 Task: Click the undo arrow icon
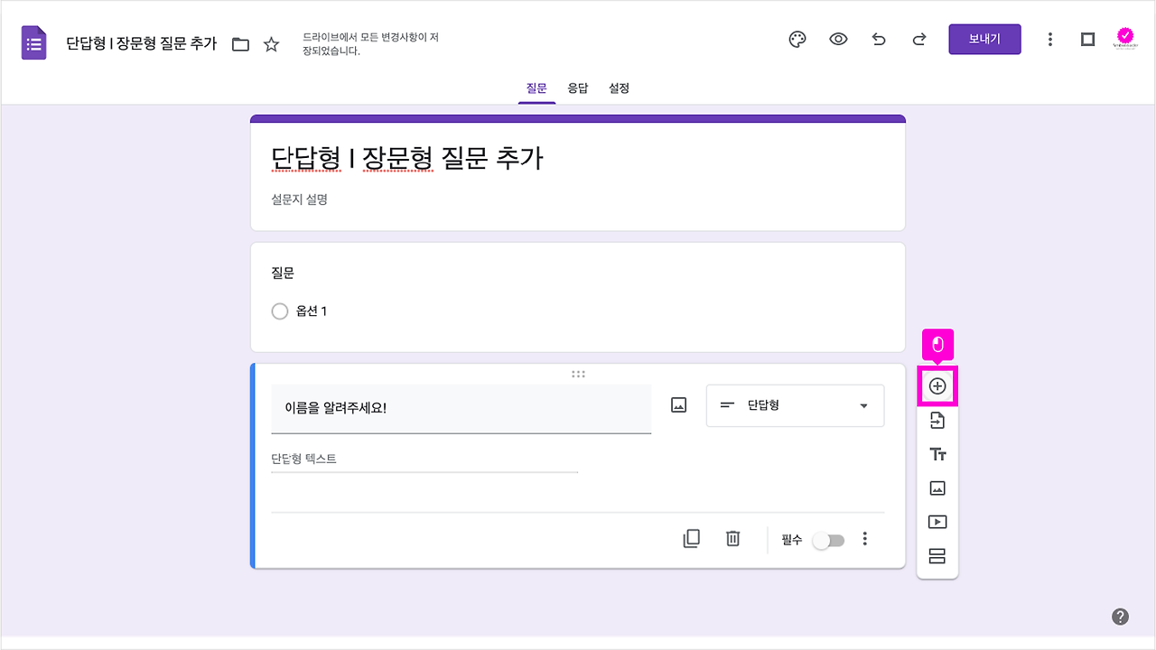pos(879,39)
